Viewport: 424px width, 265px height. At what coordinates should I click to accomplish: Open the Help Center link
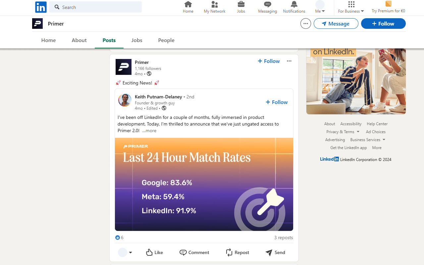pos(377,124)
